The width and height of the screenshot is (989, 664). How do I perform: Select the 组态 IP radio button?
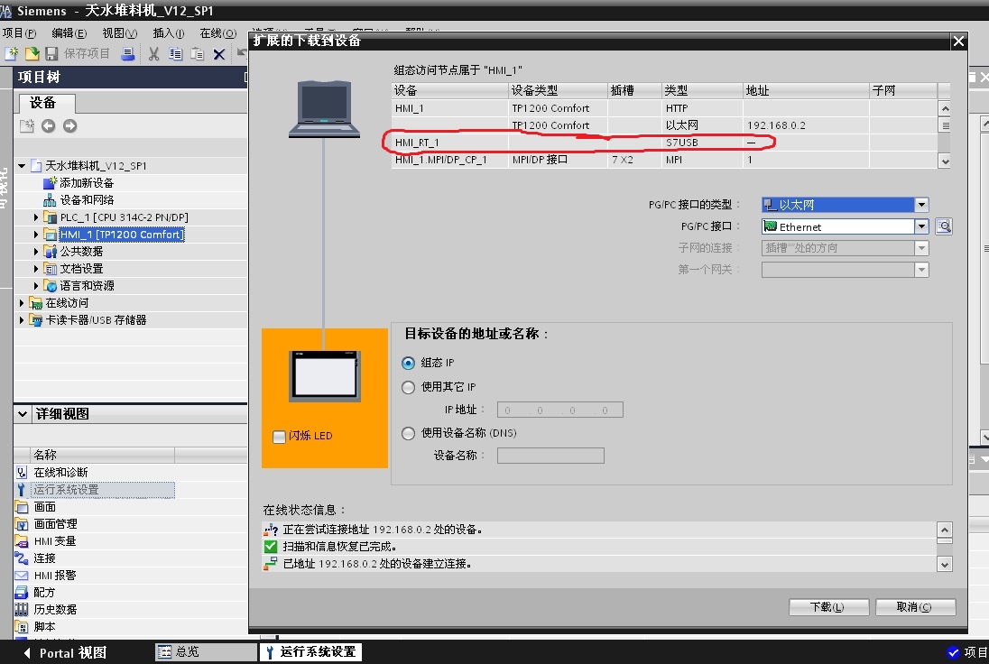coord(408,364)
